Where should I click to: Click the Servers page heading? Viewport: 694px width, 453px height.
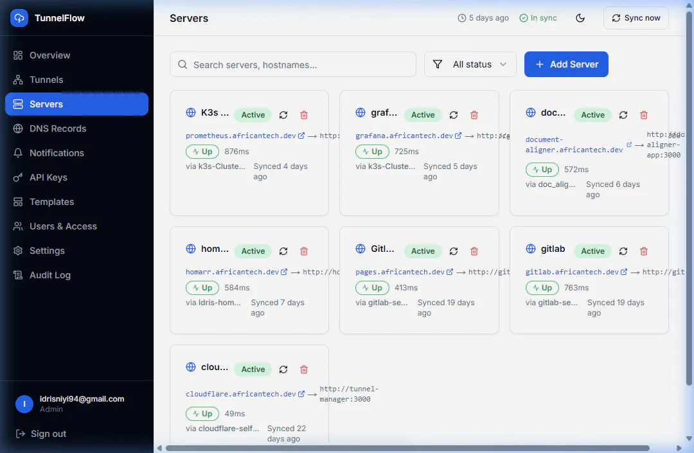coord(189,18)
